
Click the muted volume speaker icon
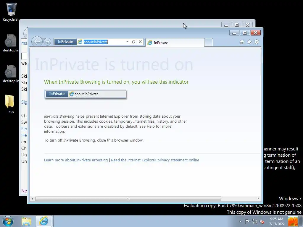click(x=262, y=221)
